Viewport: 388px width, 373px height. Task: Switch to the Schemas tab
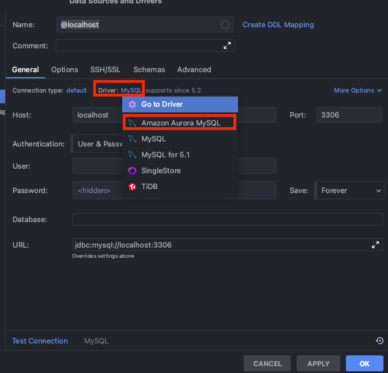pos(149,70)
